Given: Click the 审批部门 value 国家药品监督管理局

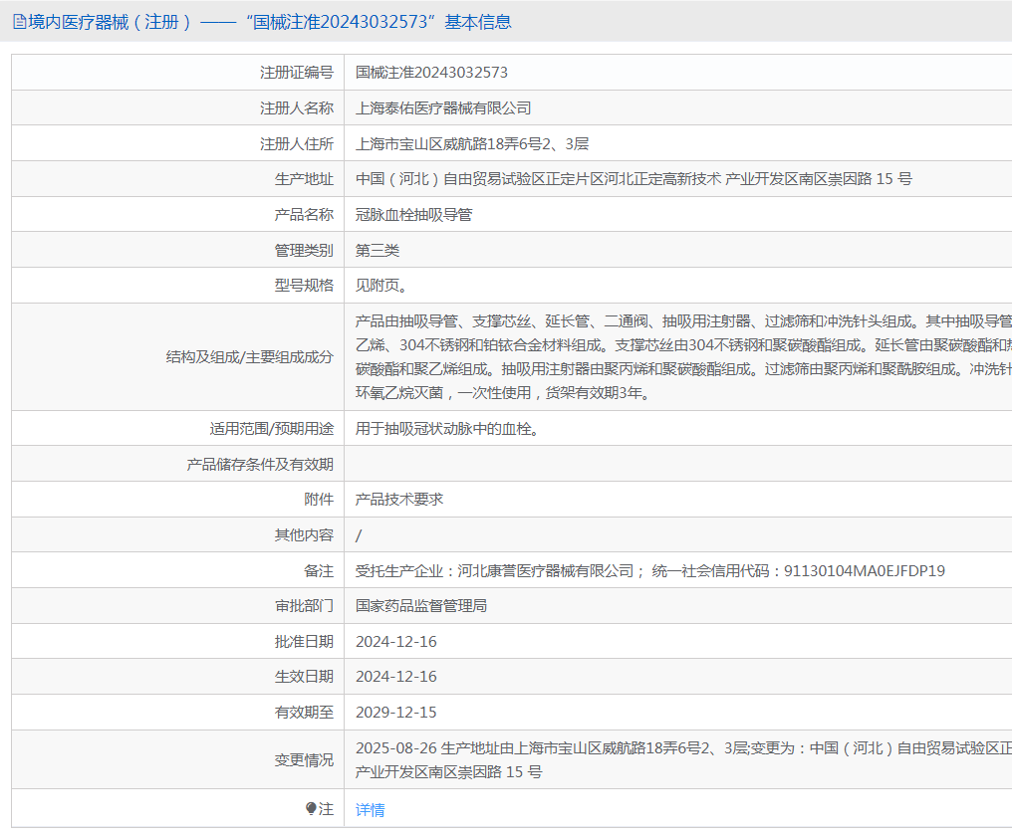Looking at the screenshot, I should [421, 606].
